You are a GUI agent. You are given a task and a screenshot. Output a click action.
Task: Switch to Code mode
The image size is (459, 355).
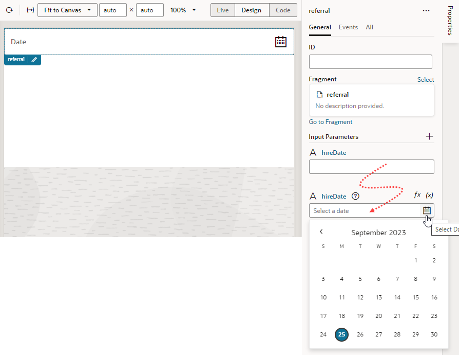tap(283, 10)
